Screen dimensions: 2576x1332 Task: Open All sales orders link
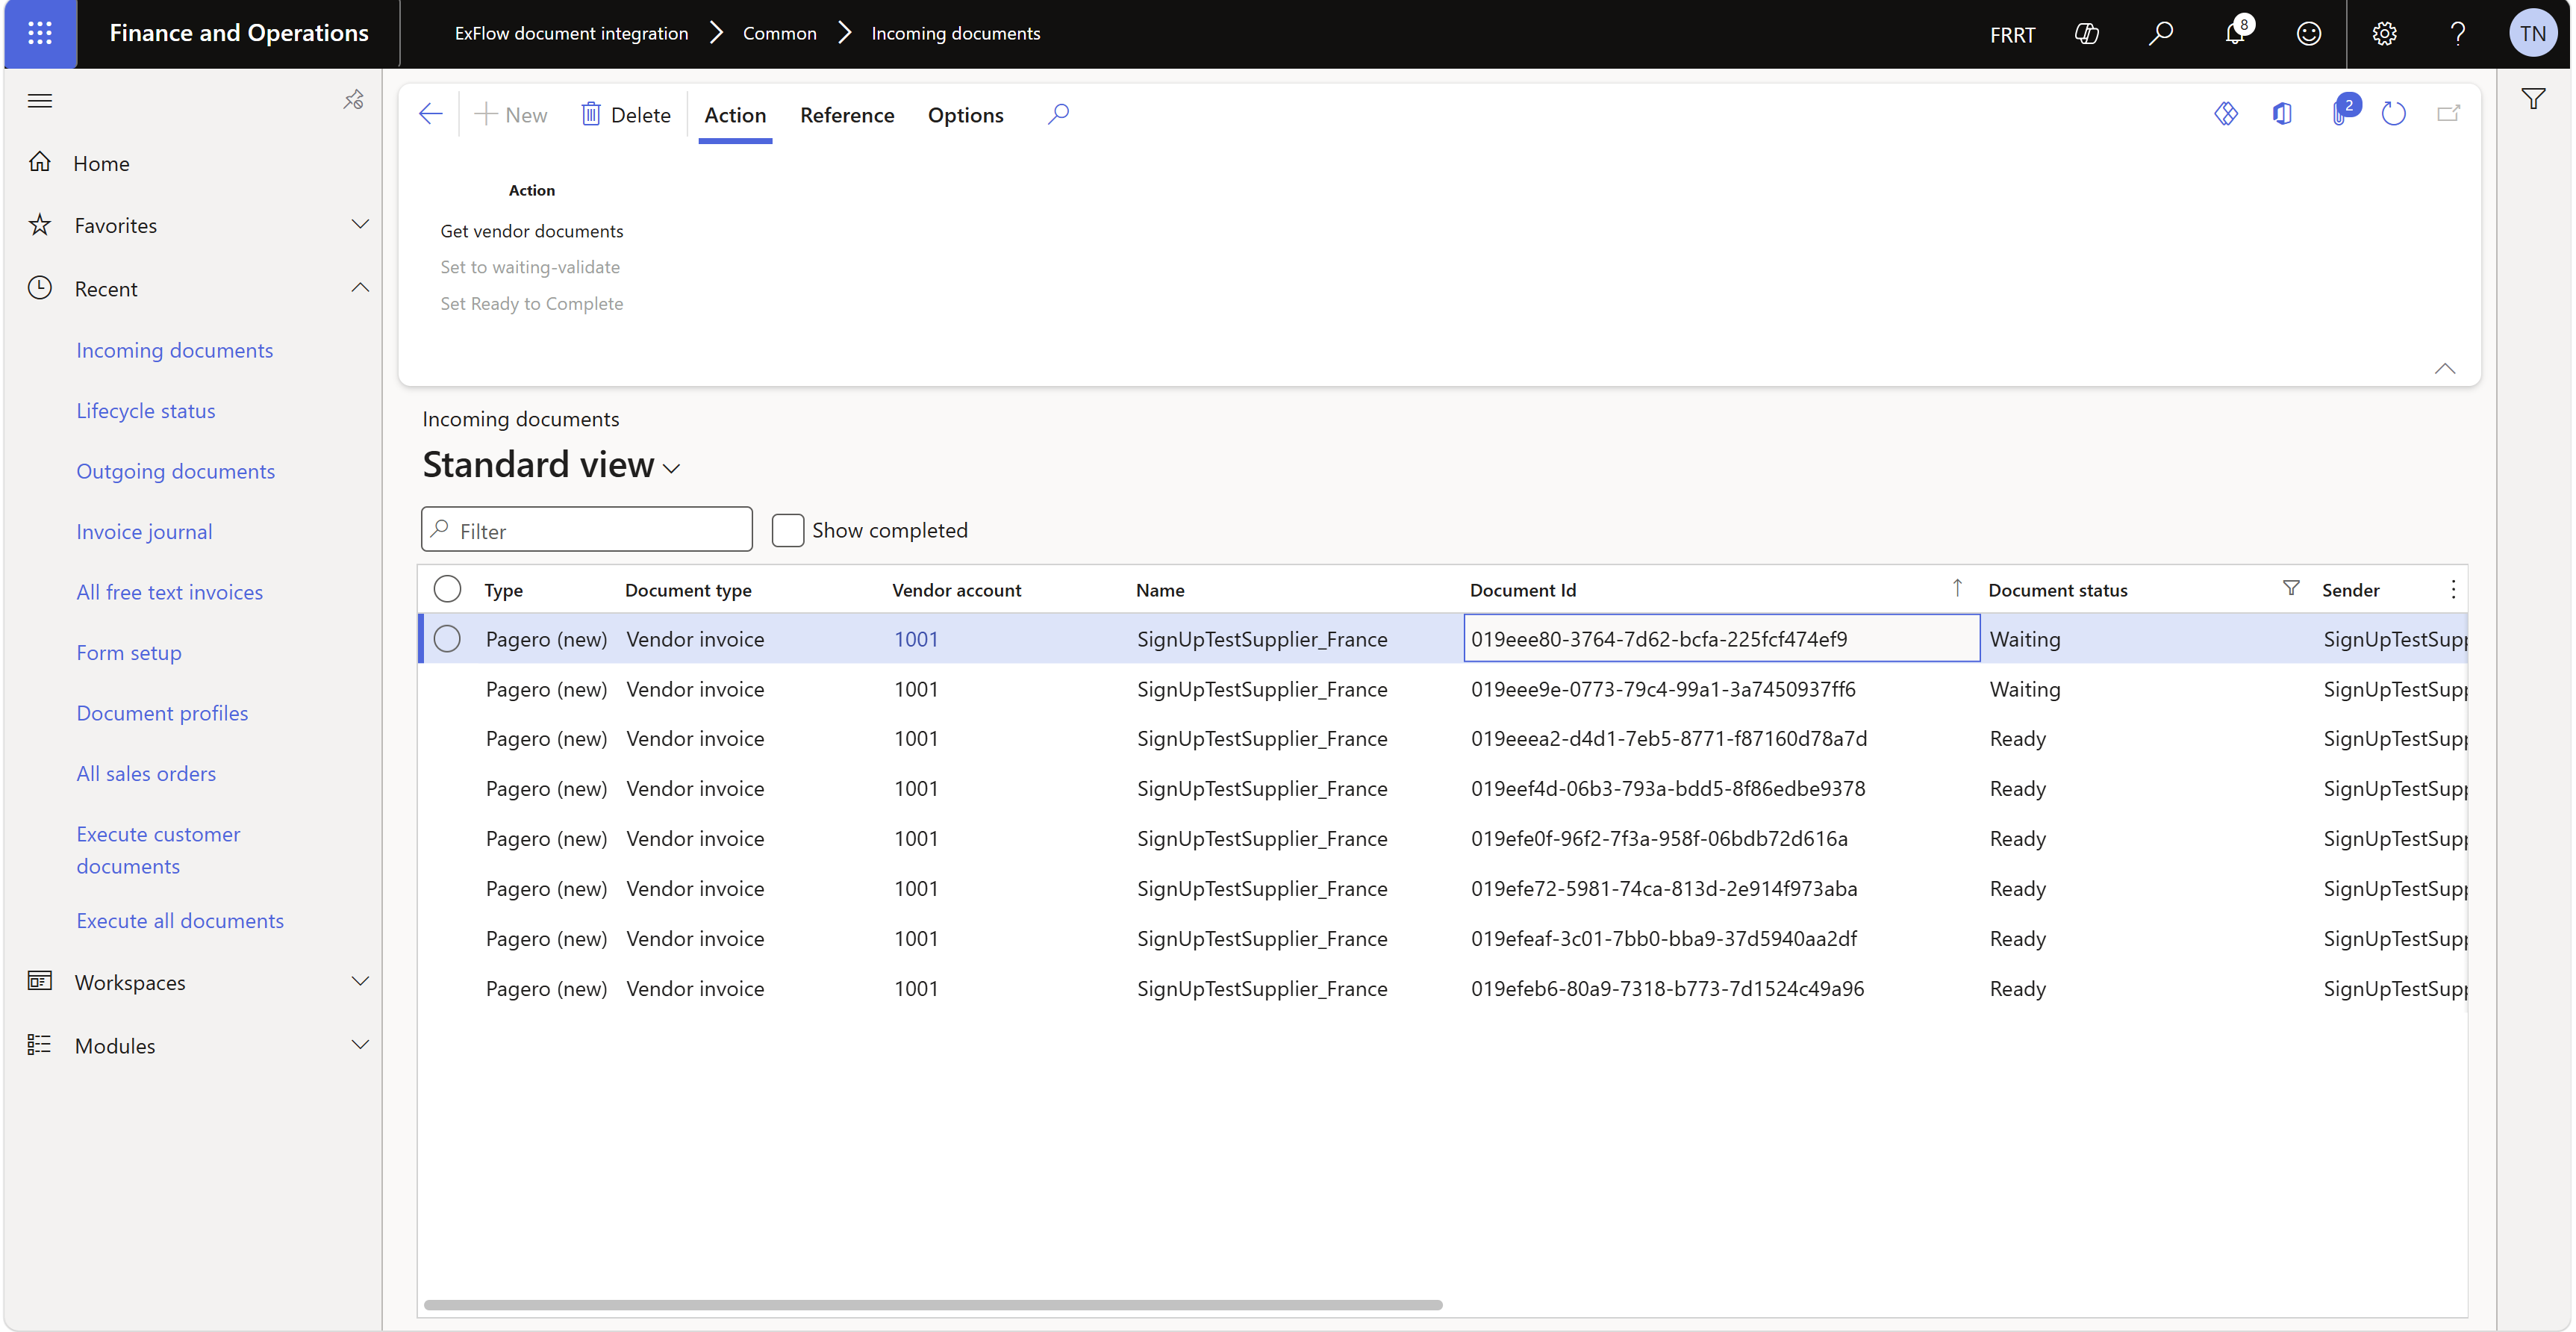tap(146, 773)
